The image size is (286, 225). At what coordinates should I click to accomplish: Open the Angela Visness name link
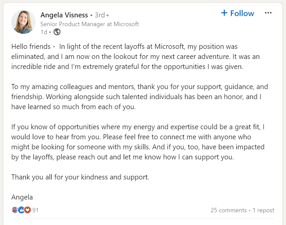pyautogui.click(x=64, y=15)
